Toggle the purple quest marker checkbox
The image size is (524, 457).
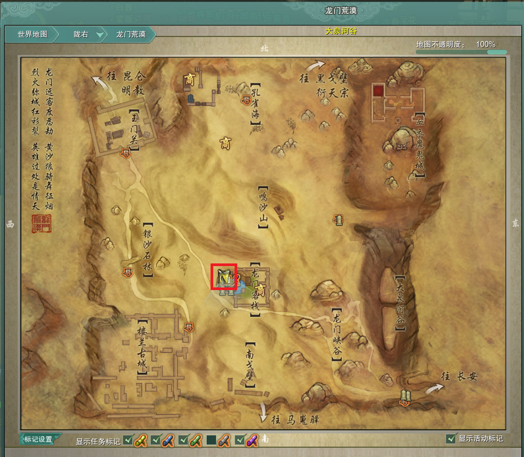coord(239,440)
